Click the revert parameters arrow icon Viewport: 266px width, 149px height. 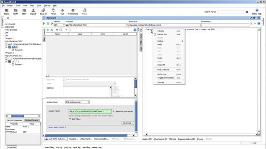(x=57, y=30)
